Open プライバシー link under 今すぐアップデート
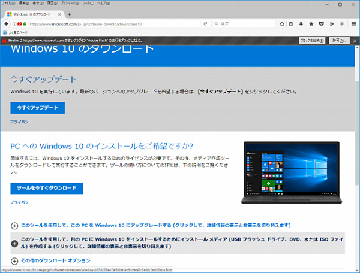This screenshot has height=273, width=360. (x=21, y=122)
